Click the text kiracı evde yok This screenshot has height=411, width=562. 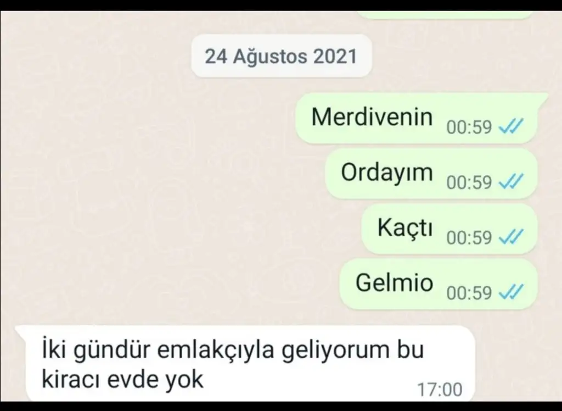122,380
